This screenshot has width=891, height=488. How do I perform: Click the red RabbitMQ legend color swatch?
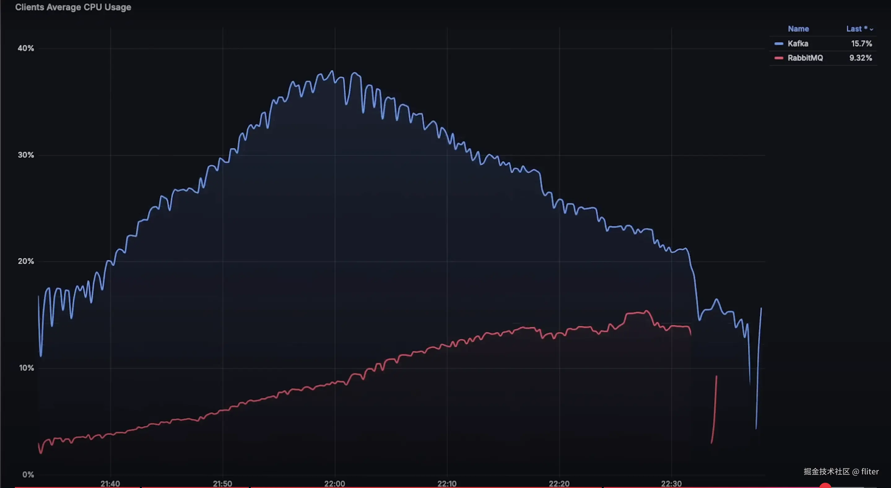click(779, 58)
